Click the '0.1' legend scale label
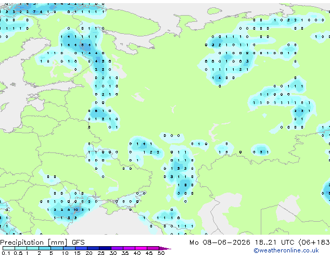The width and height of the screenshot is (330, 255). click(x=6, y=253)
